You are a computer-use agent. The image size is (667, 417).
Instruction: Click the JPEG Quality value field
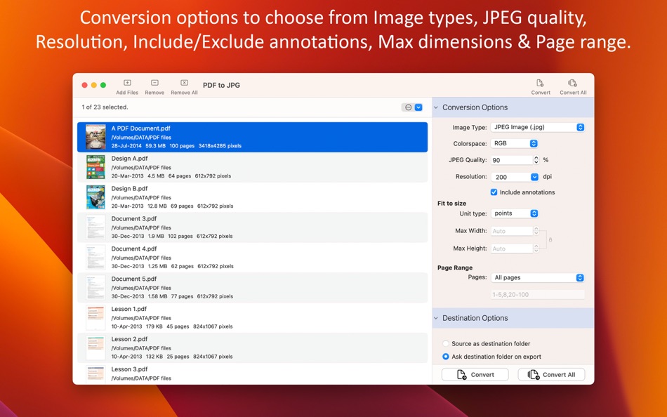[x=511, y=160]
